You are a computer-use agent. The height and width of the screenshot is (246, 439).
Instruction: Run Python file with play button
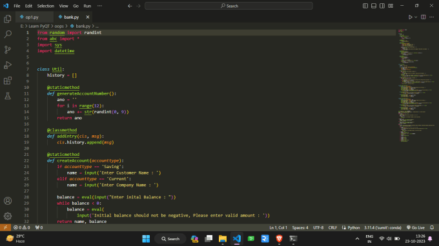410,17
